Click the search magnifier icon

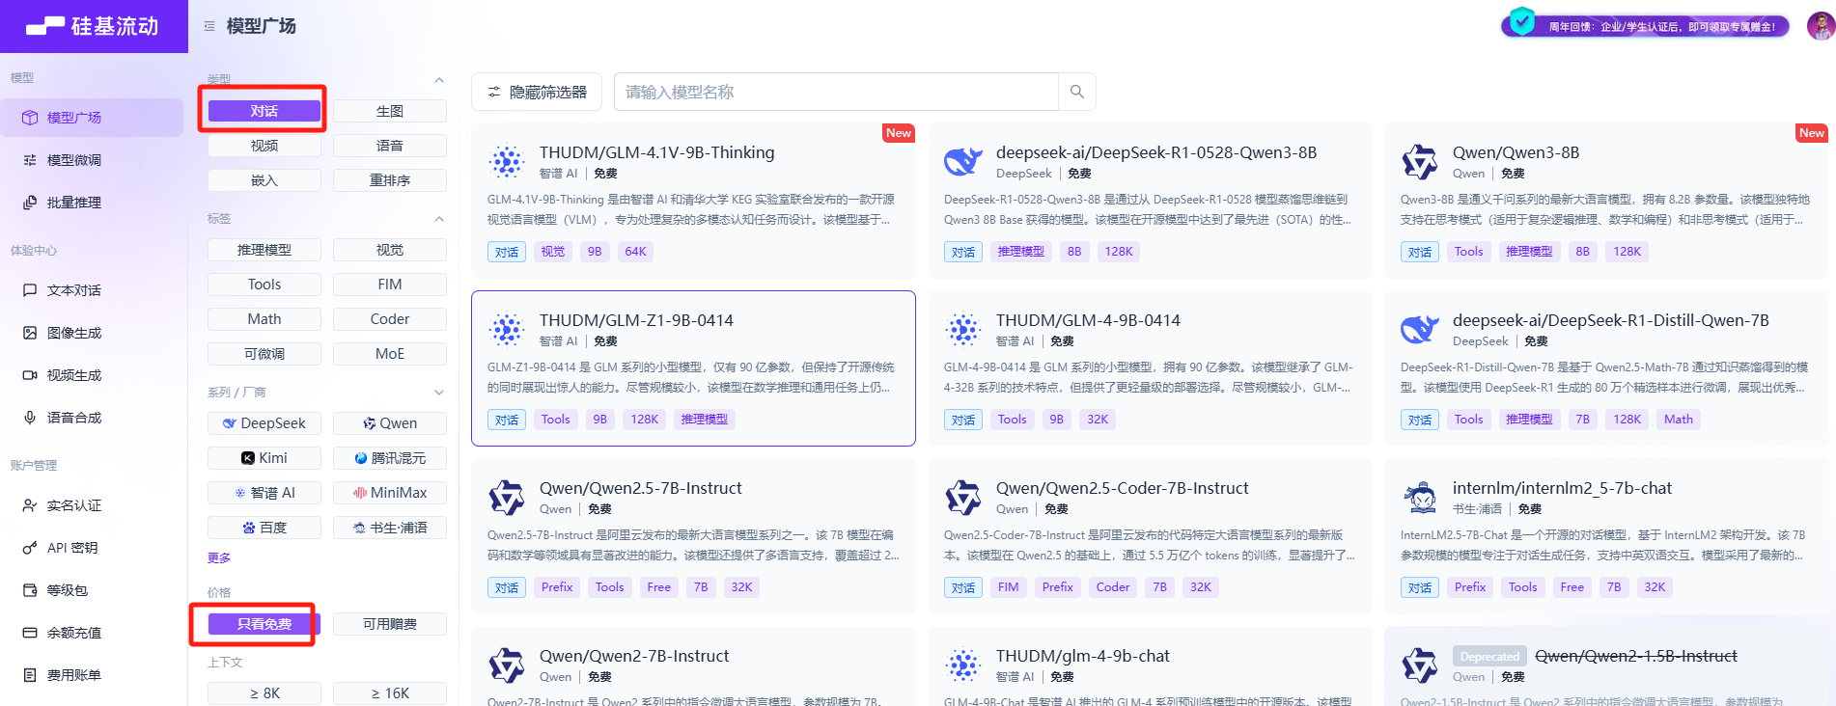pyautogui.click(x=1077, y=92)
